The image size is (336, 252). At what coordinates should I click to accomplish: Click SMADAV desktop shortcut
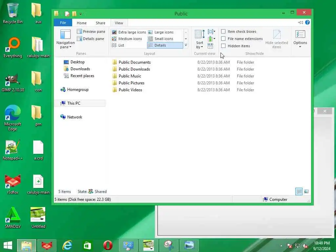[x=13, y=218]
